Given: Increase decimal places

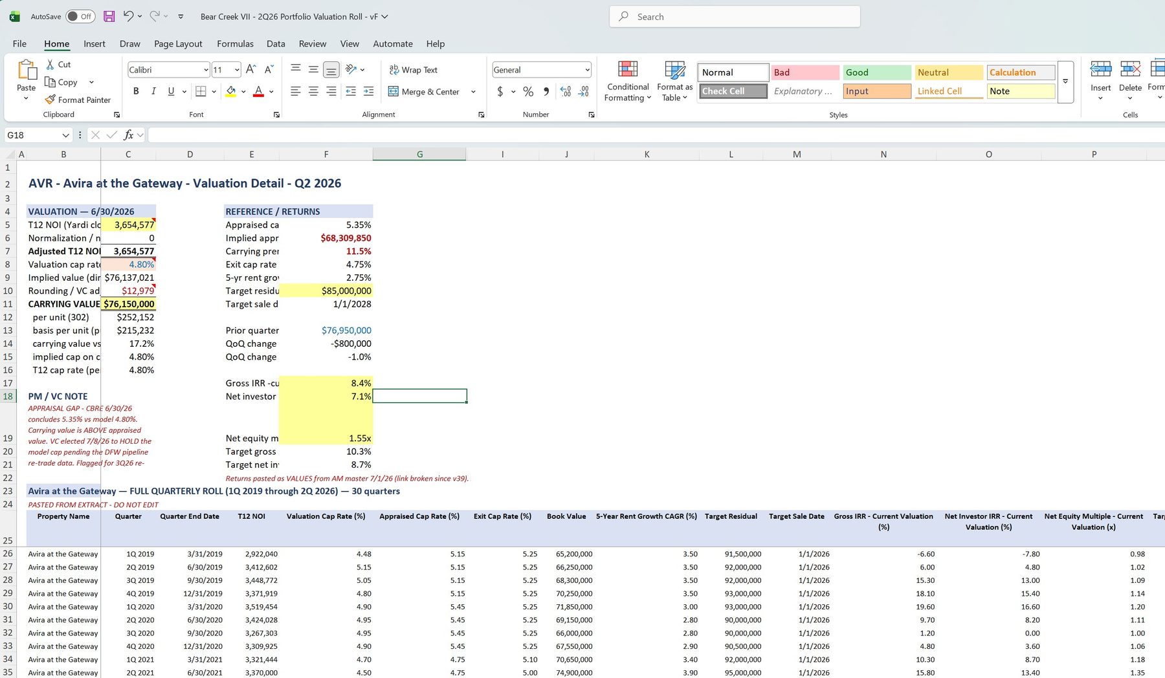Looking at the screenshot, I should pyautogui.click(x=565, y=91).
